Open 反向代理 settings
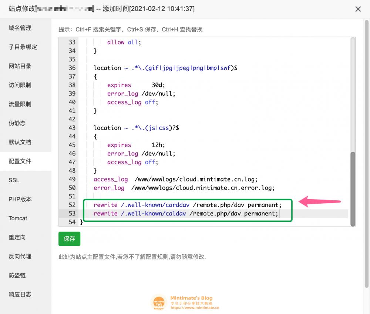The image size is (370, 314). (20, 256)
